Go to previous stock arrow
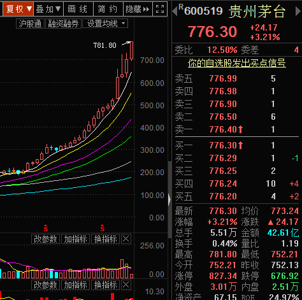This screenshot has height=300, width=302. click(175, 11)
